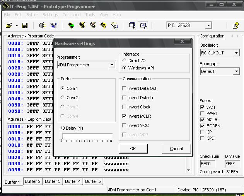This screenshot has height=196, width=244.
Task: Open the Help menu
Action: point(116,15)
